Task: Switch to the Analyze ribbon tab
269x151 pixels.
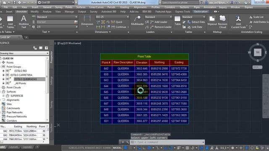Action: [47, 12]
